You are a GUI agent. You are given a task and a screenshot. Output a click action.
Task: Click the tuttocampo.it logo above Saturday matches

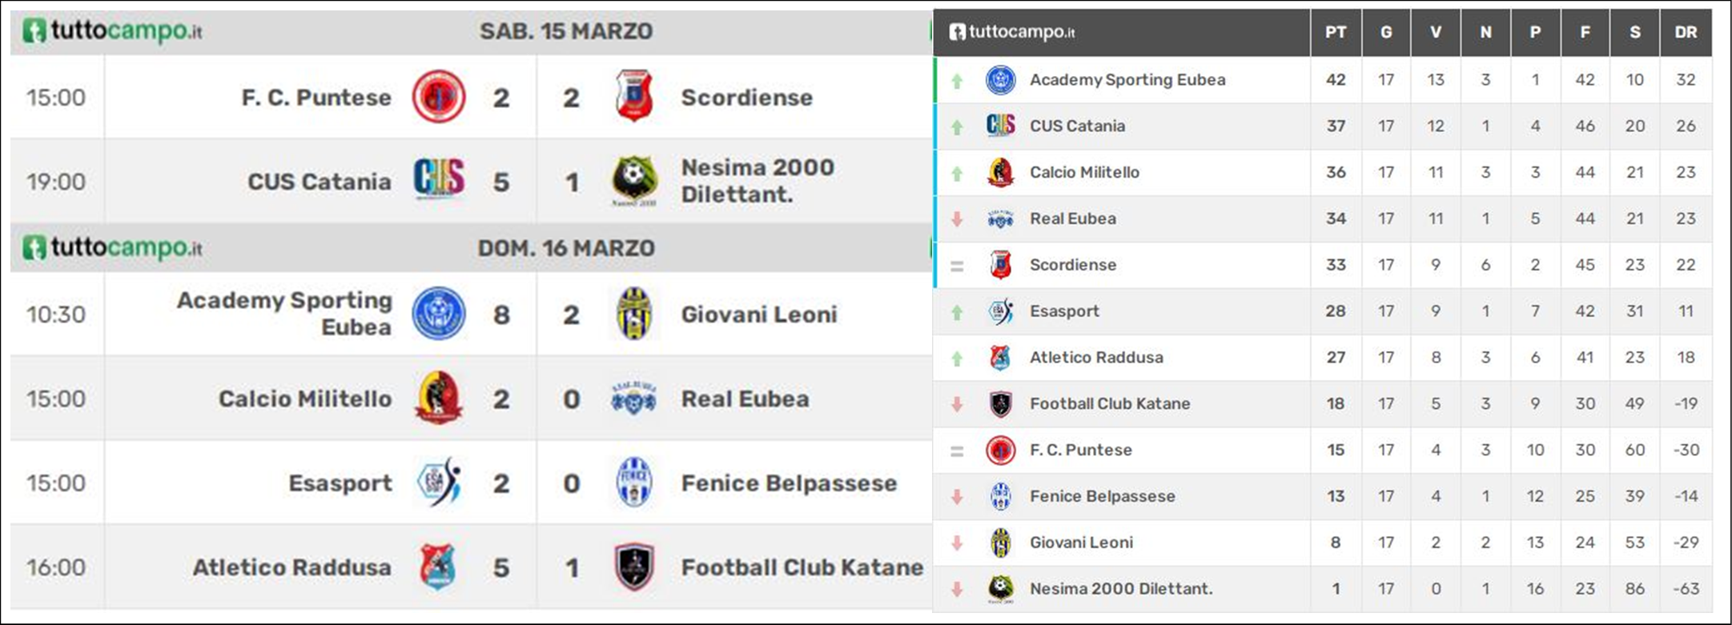click(x=112, y=31)
